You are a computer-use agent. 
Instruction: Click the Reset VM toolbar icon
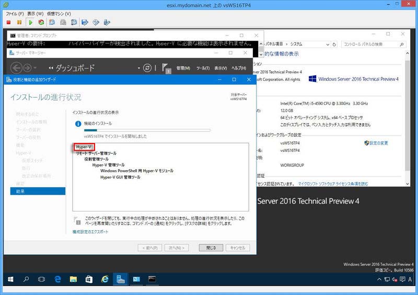[x=41, y=22]
